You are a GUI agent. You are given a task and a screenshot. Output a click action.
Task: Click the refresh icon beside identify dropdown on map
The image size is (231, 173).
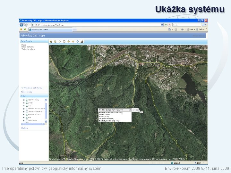click(137, 110)
